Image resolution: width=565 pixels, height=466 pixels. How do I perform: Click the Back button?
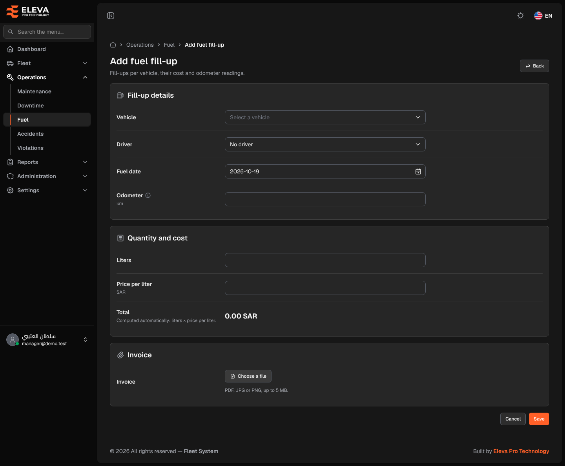point(534,66)
